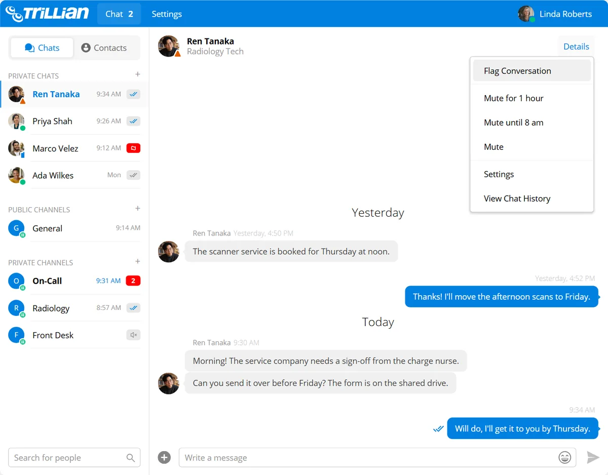608x475 pixels.
Task: Switch to the Chats tab
Action: point(42,48)
